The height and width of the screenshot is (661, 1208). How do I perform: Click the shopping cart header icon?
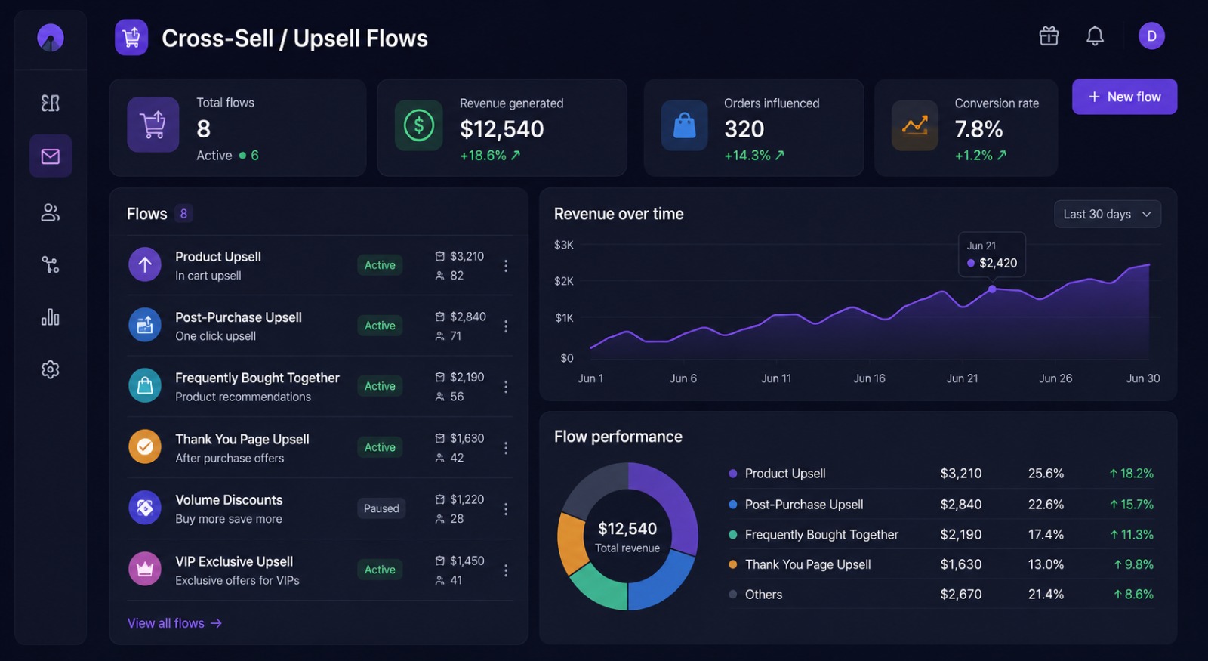coord(131,37)
